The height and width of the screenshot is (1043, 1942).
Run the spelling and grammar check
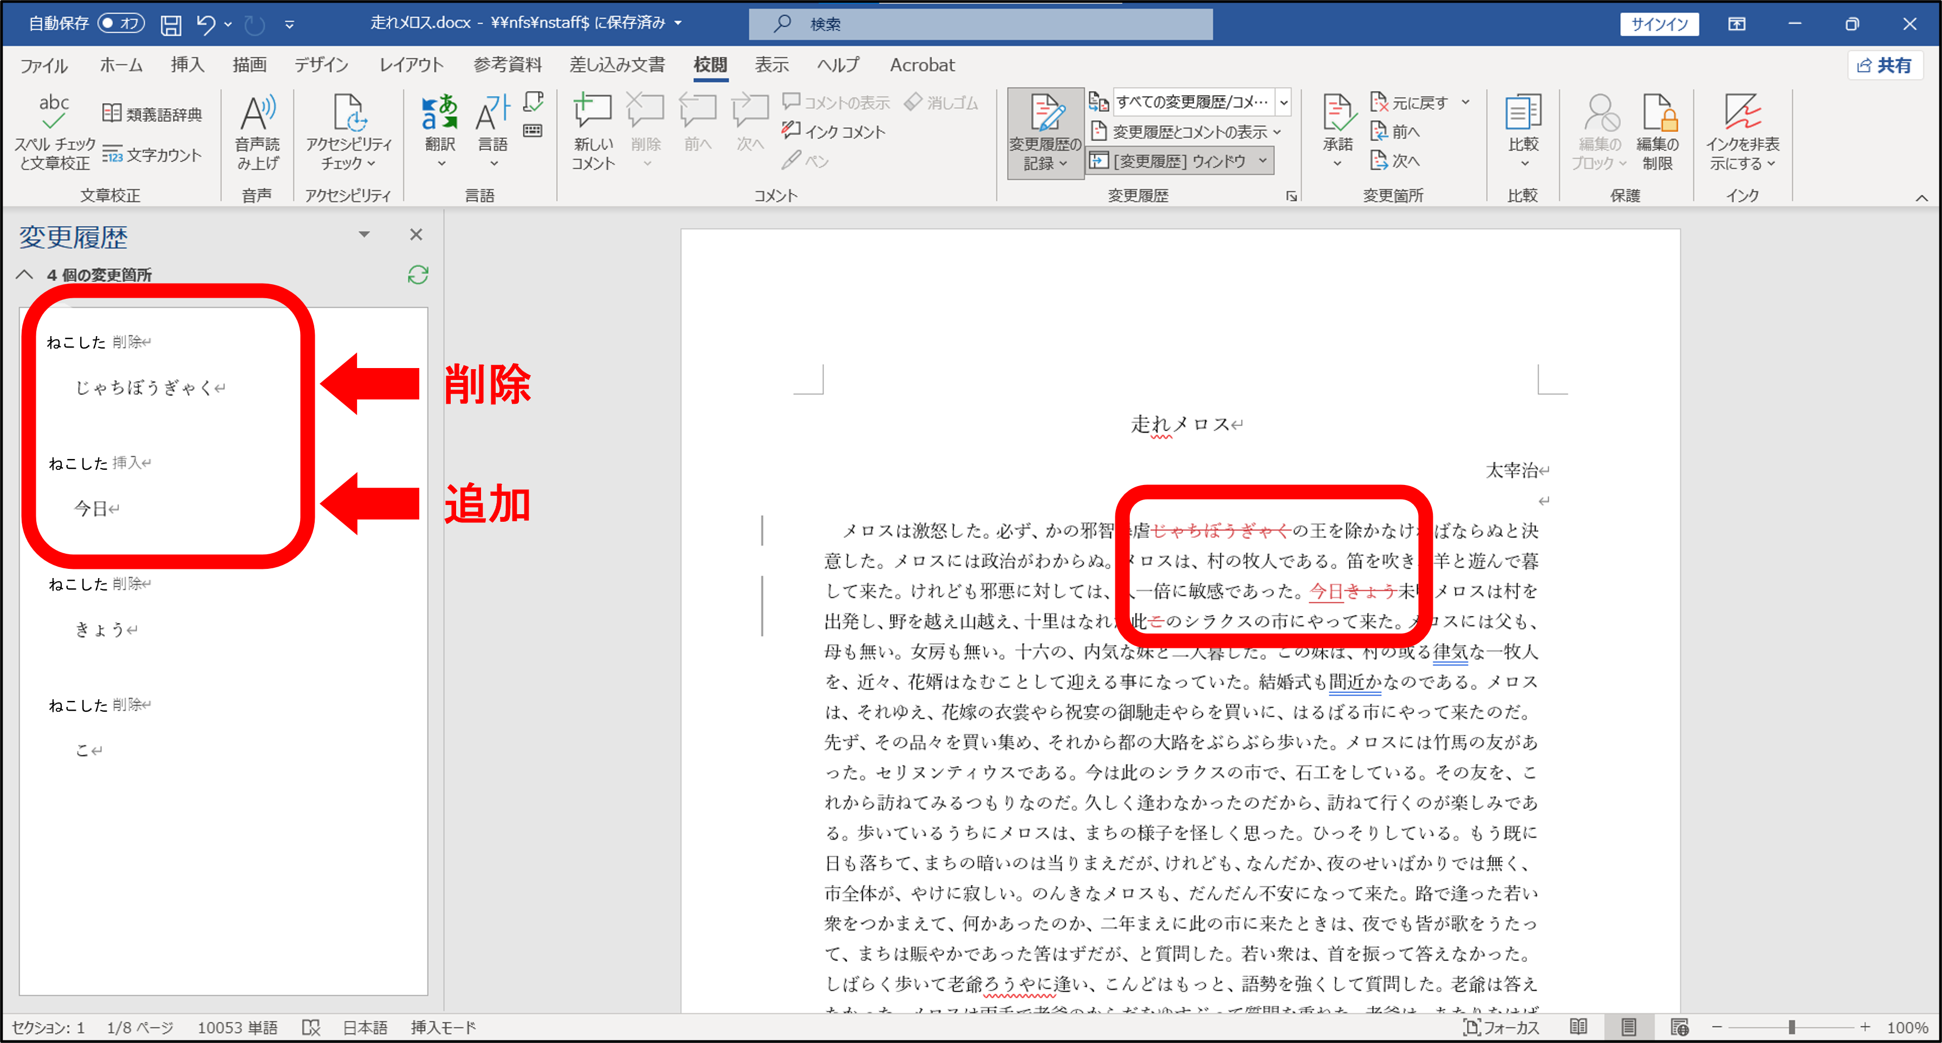coord(54,133)
